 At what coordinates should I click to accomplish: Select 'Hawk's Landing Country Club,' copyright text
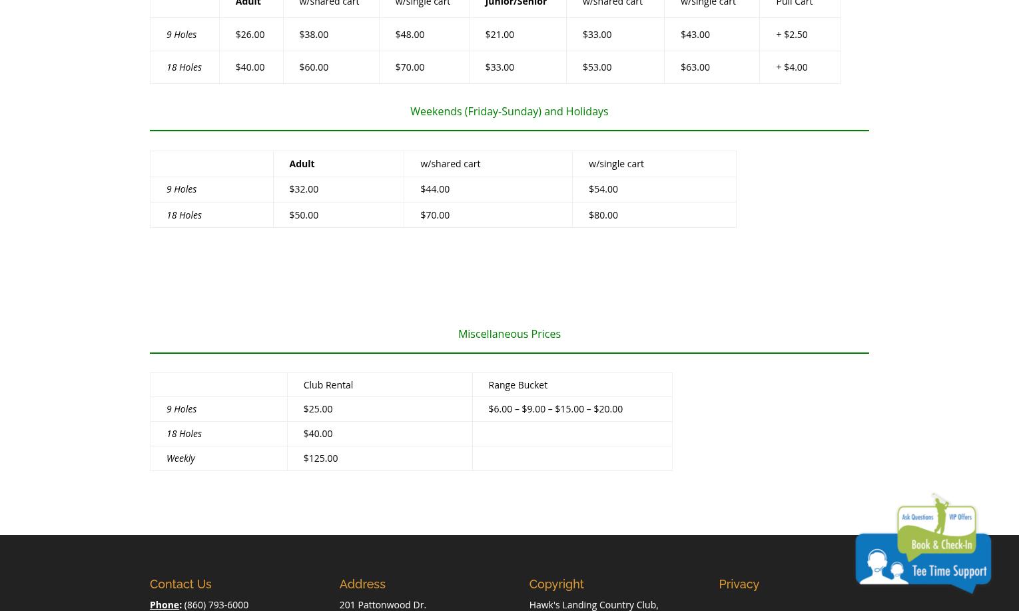click(x=593, y=604)
